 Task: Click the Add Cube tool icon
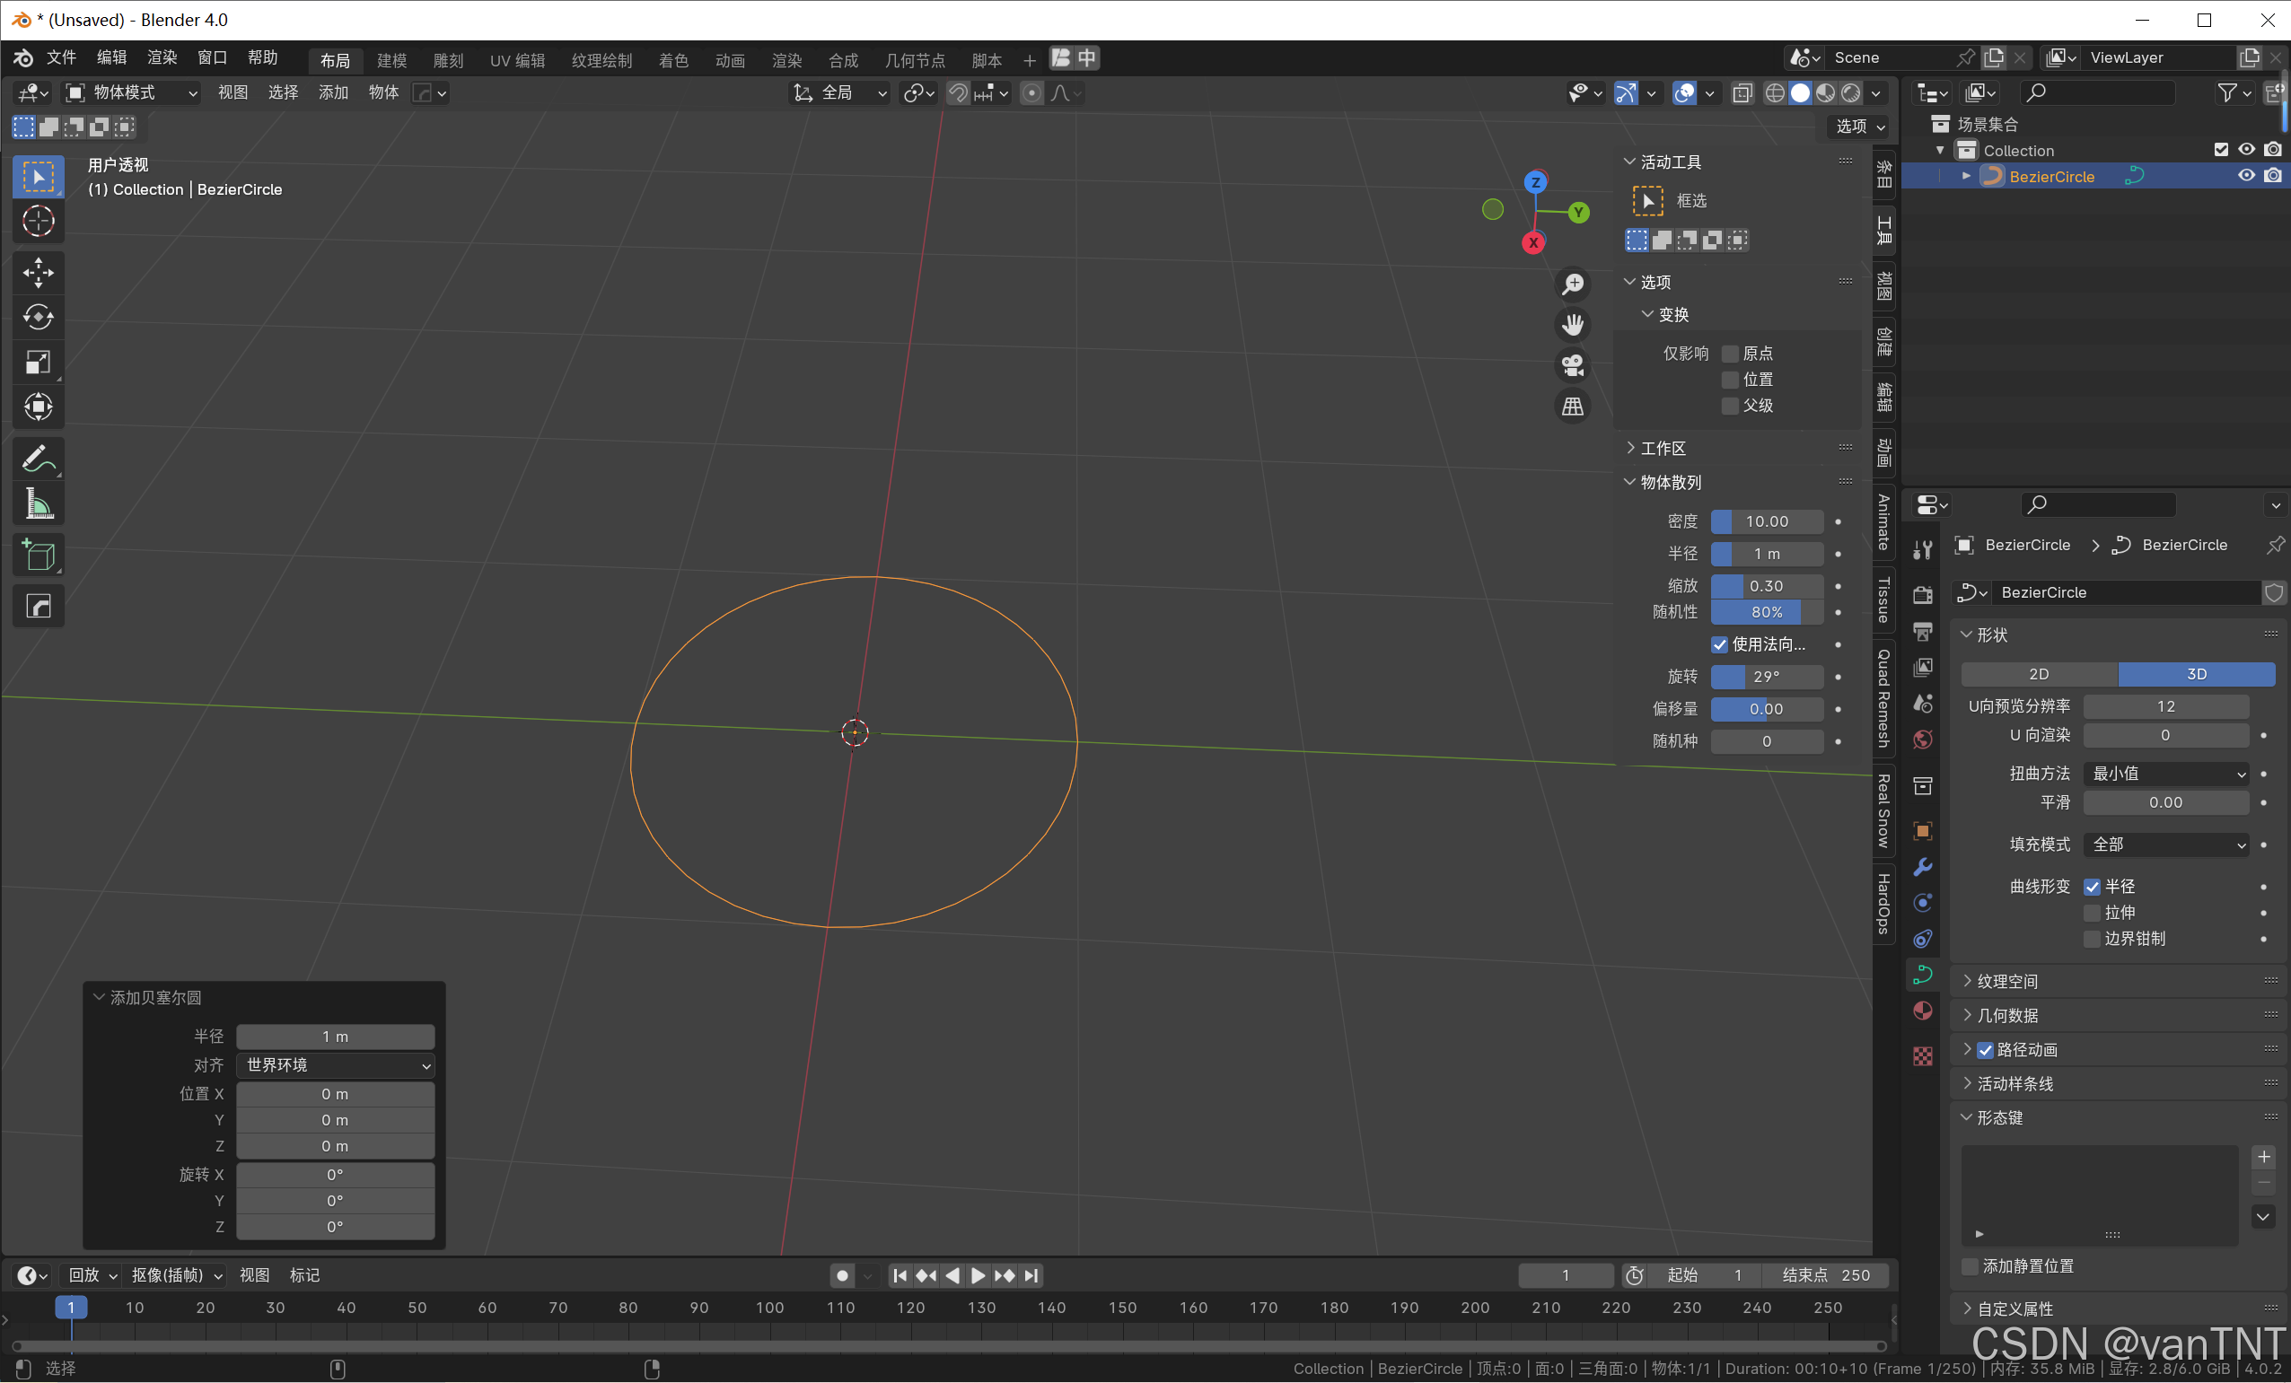tap(38, 556)
